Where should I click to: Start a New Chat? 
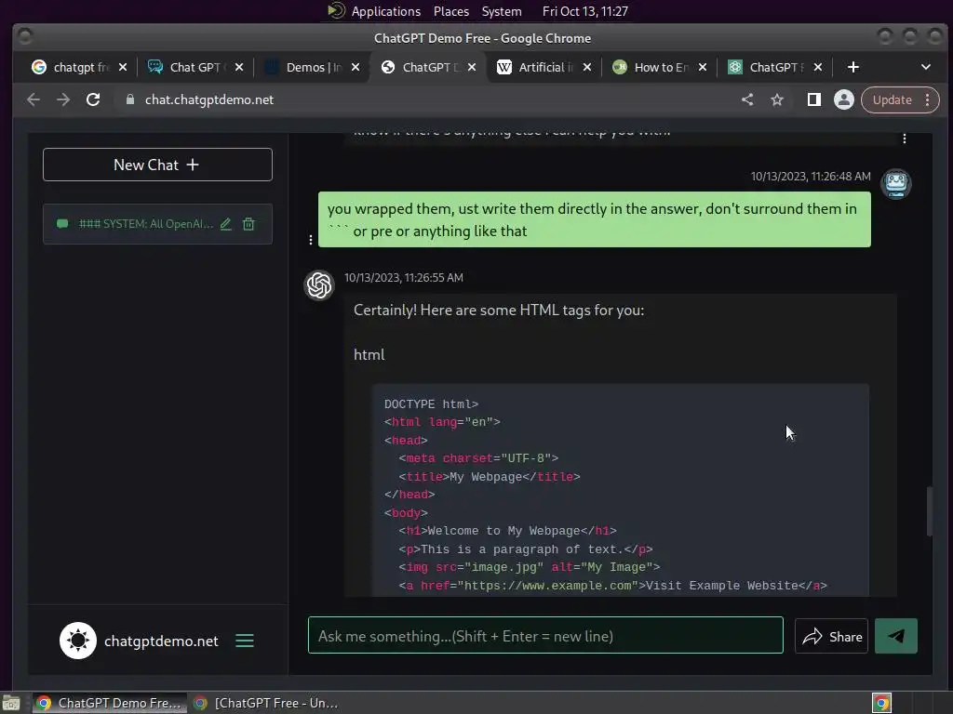pos(157,165)
